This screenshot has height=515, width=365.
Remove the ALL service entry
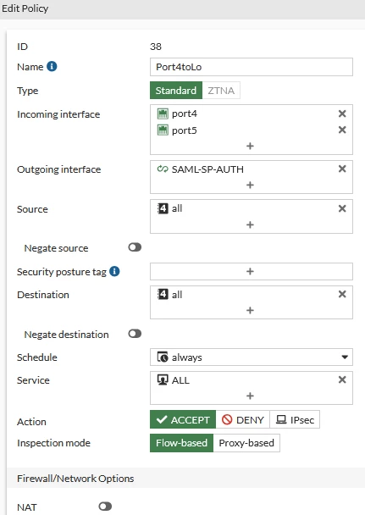[x=342, y=379]
